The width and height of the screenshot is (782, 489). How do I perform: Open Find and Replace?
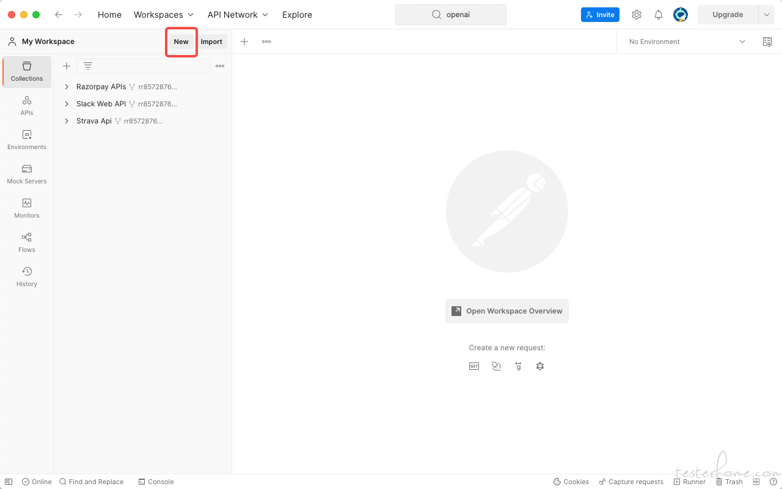pos(92,482)
